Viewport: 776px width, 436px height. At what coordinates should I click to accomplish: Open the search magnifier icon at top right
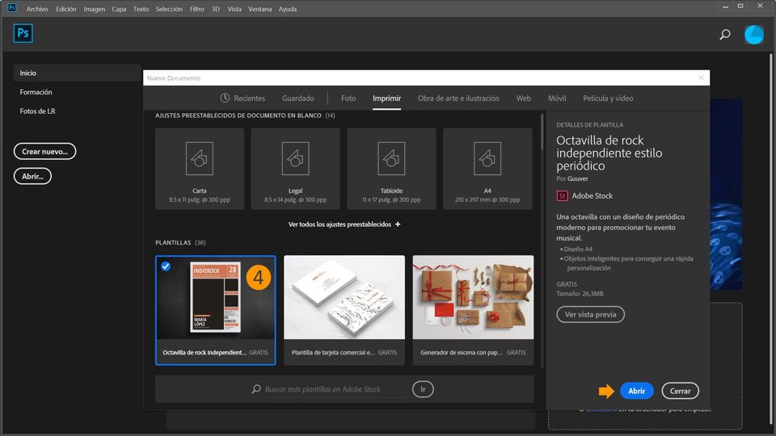tap(724, 34)
